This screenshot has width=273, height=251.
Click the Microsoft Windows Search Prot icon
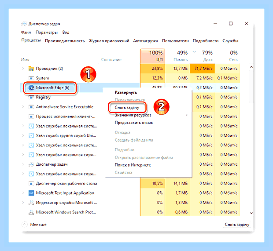point(31,212)
